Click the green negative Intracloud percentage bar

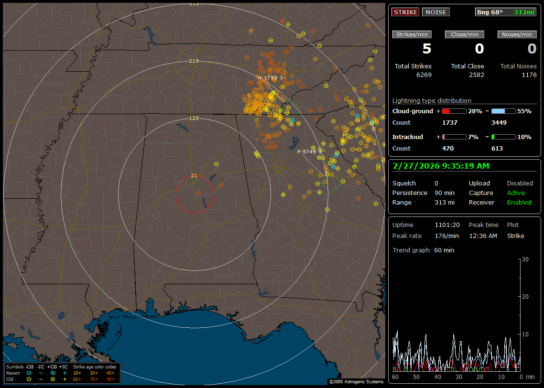click(503, 137)
